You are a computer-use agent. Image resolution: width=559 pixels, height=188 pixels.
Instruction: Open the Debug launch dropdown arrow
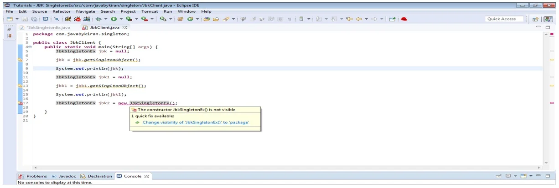106,19
